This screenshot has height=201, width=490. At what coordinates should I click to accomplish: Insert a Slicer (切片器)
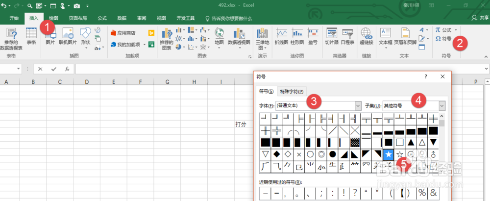pos(332,36)
